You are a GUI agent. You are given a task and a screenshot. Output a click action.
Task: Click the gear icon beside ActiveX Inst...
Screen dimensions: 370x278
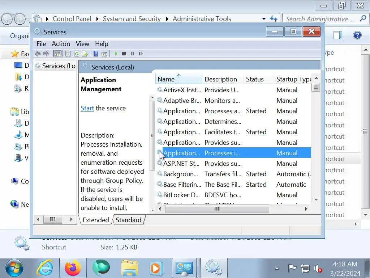160,90
